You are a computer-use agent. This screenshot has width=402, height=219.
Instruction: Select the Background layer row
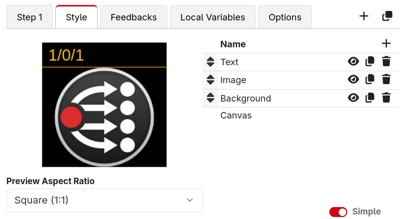point(301,99)
